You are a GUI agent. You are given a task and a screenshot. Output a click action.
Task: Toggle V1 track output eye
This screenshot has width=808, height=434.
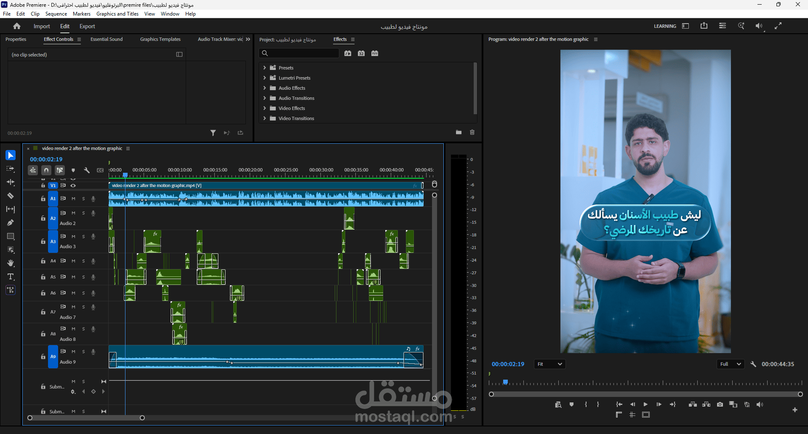[x=73, y=185]
